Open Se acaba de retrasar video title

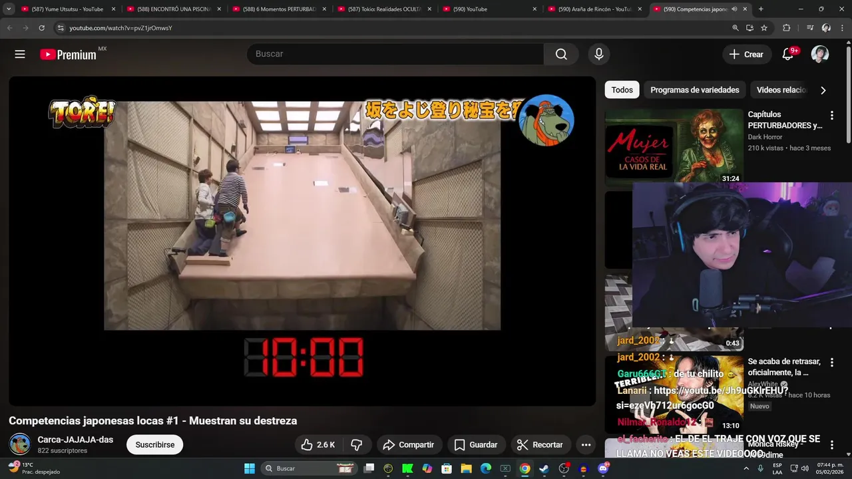[784, 367]
